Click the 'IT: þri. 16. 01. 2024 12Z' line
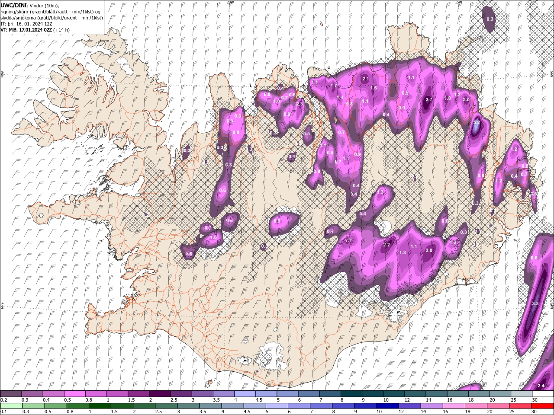Viewport: 554px width, 415px height. (26, 24)
